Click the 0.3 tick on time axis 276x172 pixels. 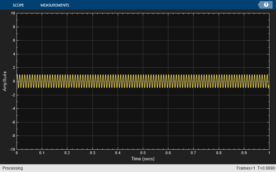[x=92, y=153]
